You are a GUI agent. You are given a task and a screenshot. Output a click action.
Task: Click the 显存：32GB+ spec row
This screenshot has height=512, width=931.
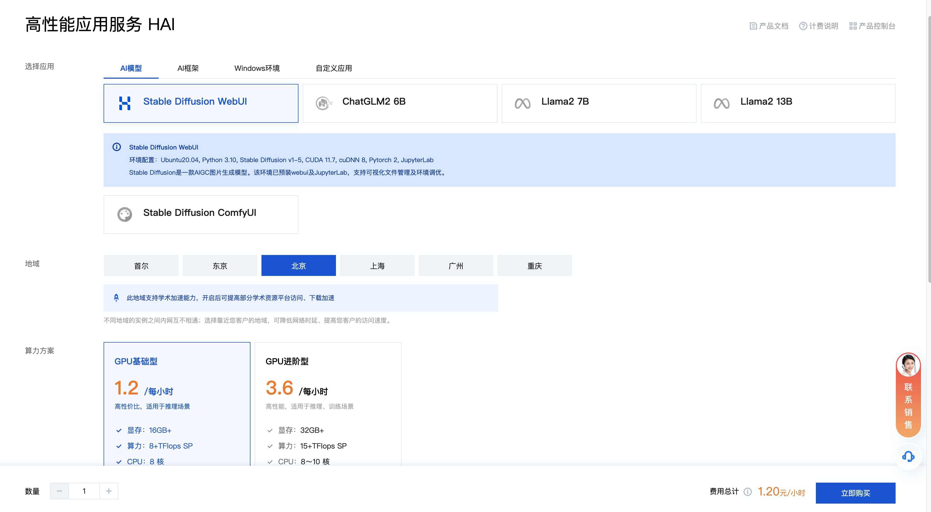coord(296,430)
